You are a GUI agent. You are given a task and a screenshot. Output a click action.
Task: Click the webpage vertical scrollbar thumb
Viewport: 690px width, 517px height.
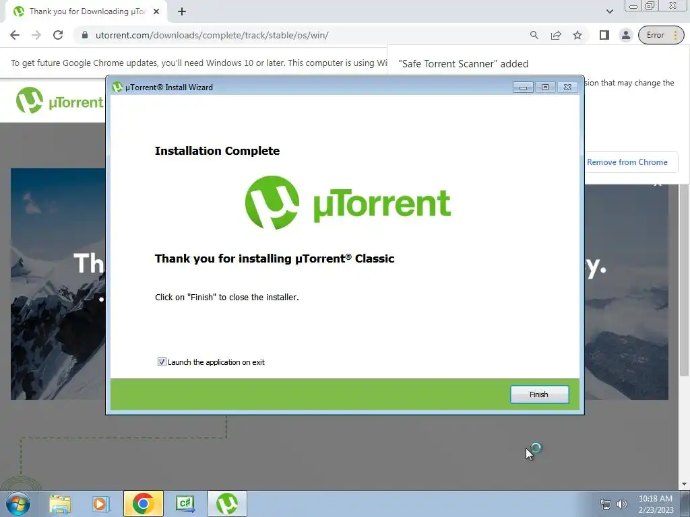click(685, 280)
